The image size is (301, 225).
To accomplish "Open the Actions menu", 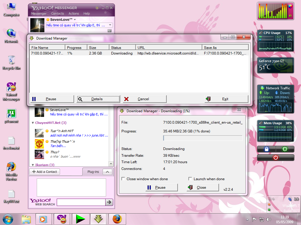I will (x=73, y=13).
